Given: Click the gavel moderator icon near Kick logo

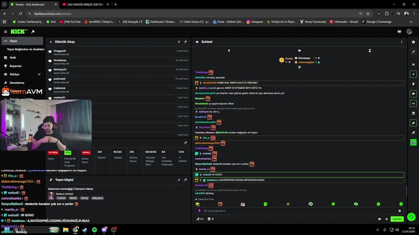Looking at the screenshot, I should [33, 32].
